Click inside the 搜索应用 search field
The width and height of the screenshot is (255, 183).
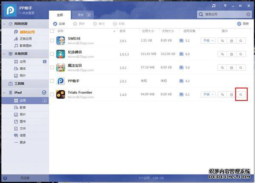(224, 14)
